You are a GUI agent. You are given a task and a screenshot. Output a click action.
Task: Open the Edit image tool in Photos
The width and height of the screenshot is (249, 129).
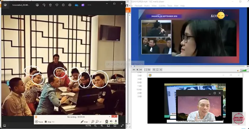[37, 5]
